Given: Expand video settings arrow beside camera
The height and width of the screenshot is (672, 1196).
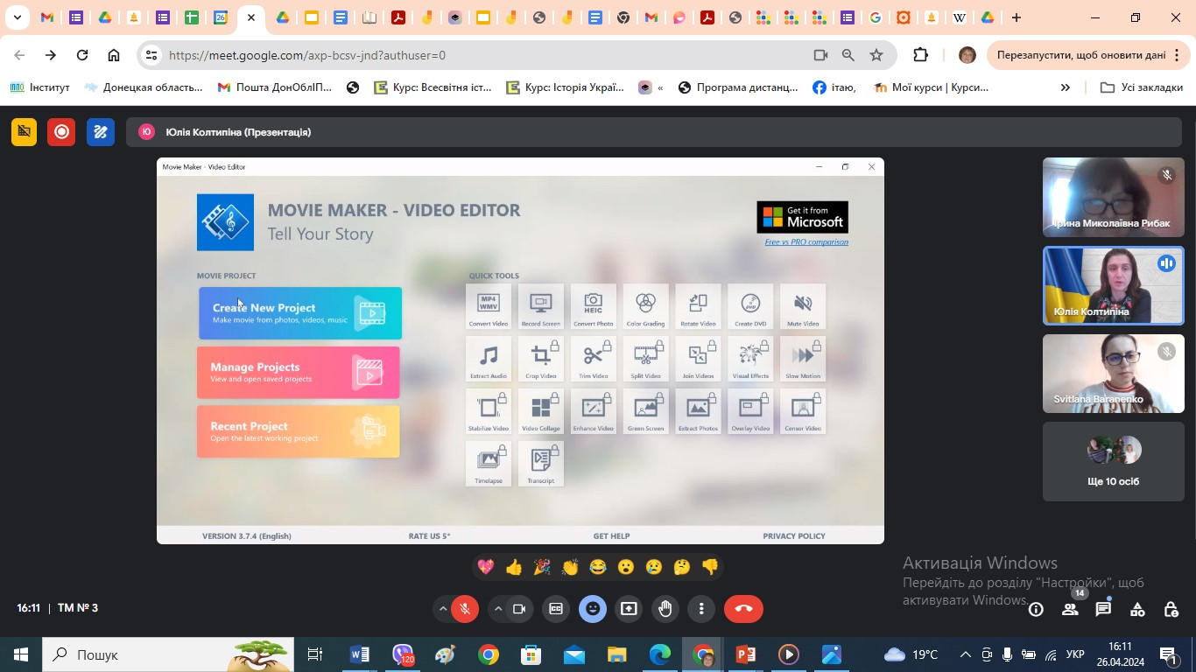Looking at the screenshot, I should click(x=498, y=609).
